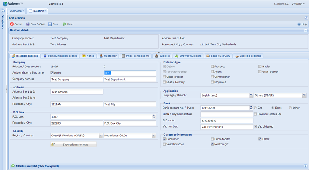Click the empty IBAN input field
Viewport: 309px width, 170px height.
click(227, 114)
